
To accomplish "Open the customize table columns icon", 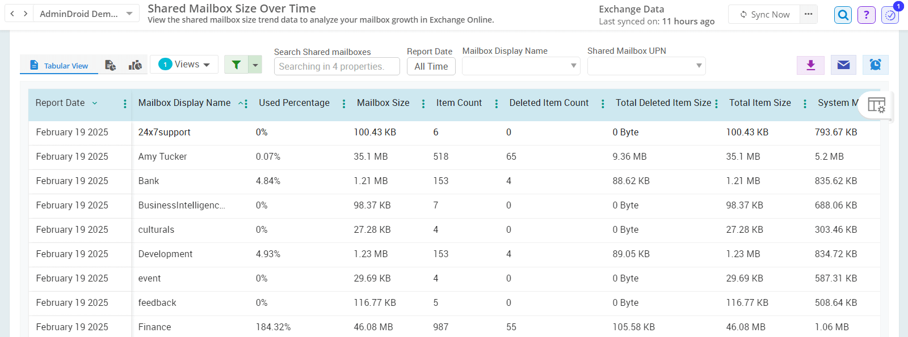I will coord(876,105).
